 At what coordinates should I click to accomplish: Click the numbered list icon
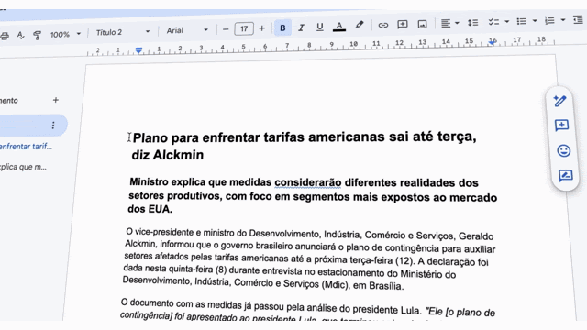tap(549, 20)
